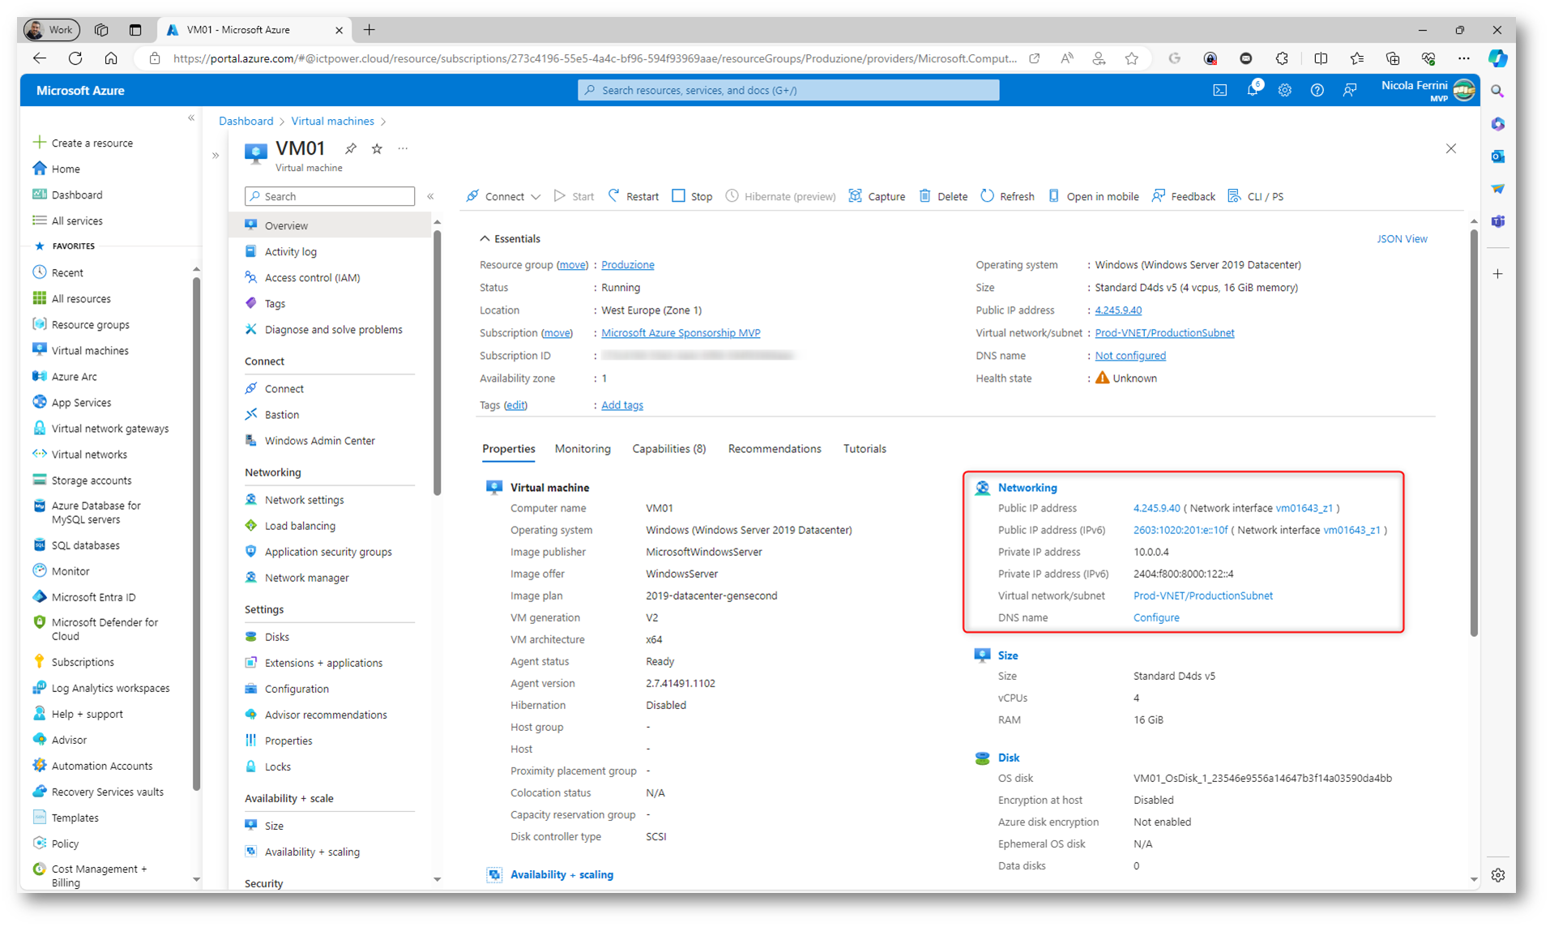Close the VM01 blade
The image size is (1550, 927).
click(1450, 148)
